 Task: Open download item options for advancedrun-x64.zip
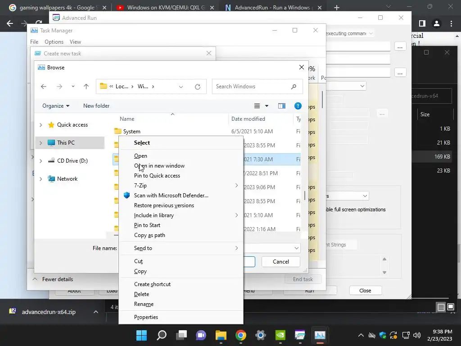point(96,312)
